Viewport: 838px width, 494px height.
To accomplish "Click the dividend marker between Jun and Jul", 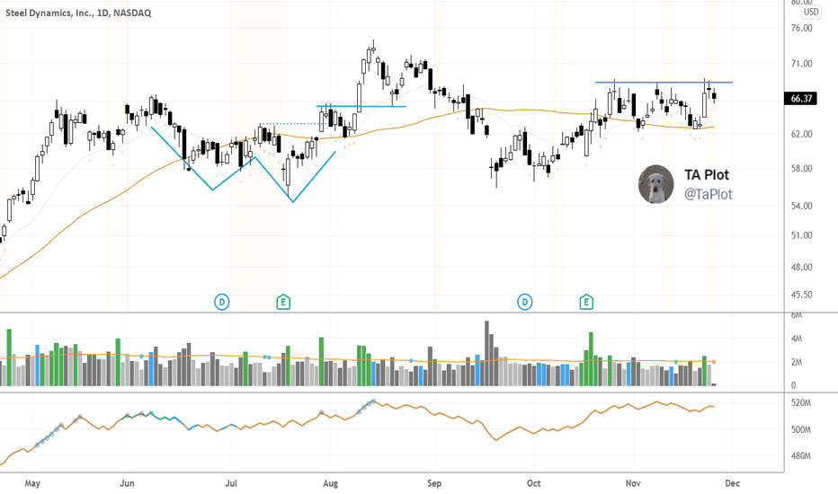I will (222, 303).
